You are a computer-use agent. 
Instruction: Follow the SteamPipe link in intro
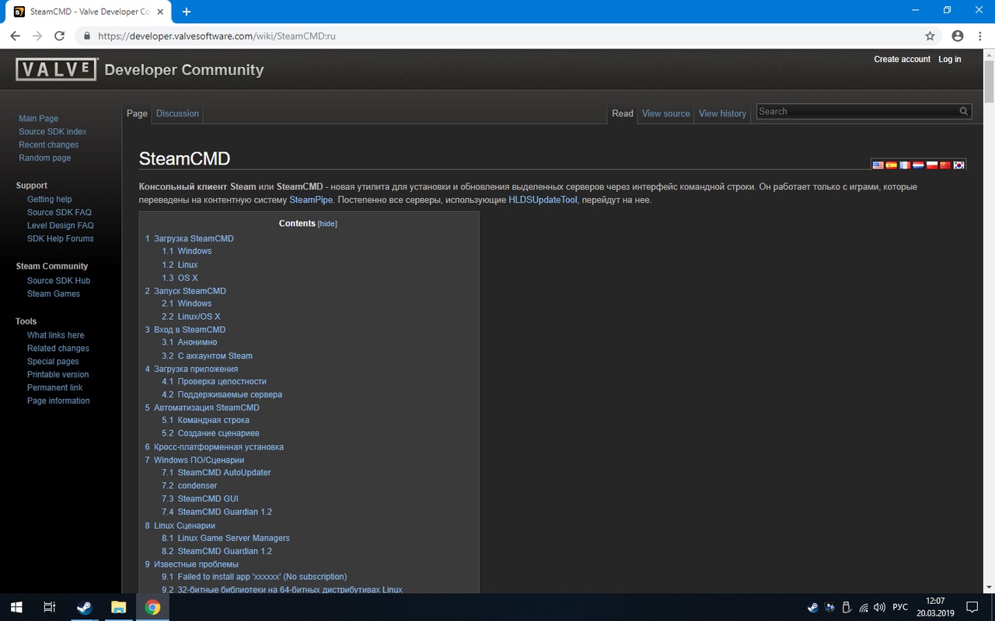click(311, 200)
